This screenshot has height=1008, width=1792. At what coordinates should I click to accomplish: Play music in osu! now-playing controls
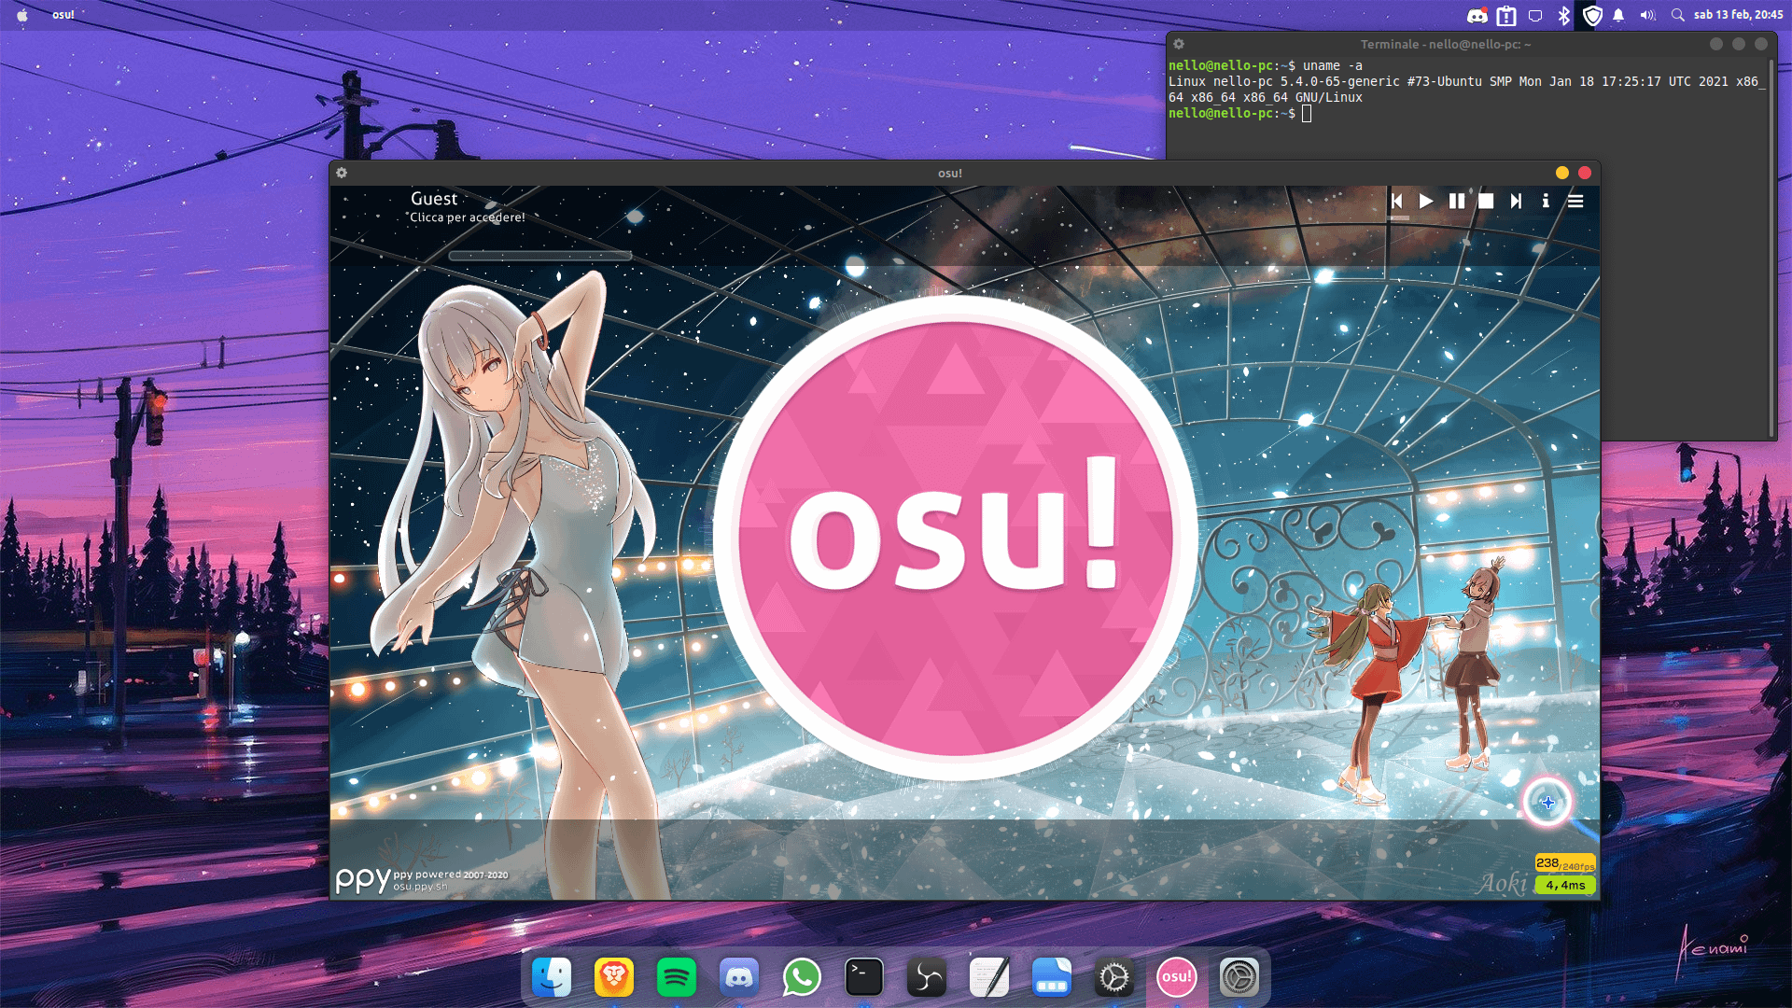1426,201
